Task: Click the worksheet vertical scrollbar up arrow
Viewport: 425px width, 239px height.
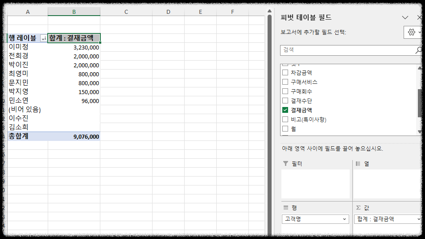Action: click(x=269, y=11)
